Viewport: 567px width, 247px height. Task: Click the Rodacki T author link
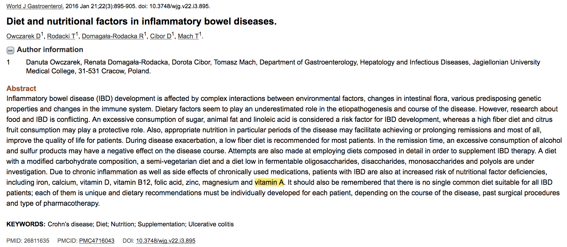click(61, 36)
